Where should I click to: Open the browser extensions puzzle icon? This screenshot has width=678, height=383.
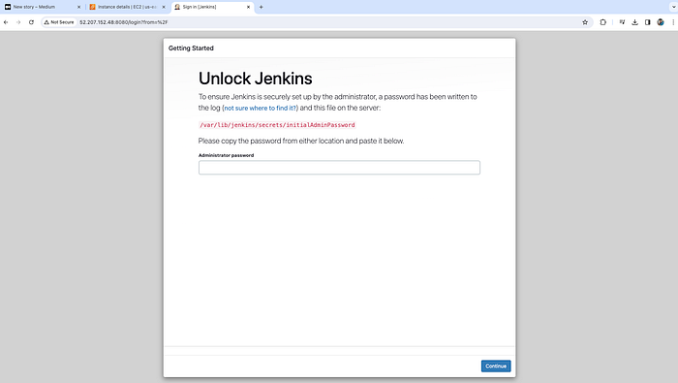[x=602, y=22]
